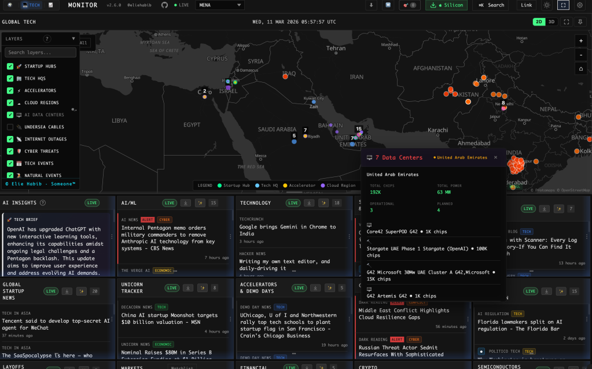Open settings via the gear icon

[x=579, y=5]
